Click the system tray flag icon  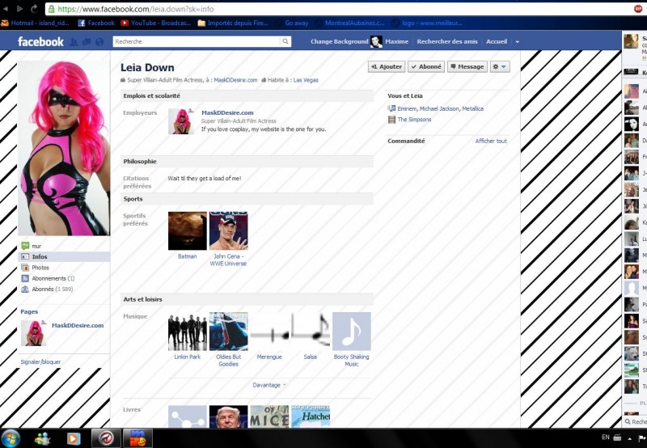click(x=642, y=438)
